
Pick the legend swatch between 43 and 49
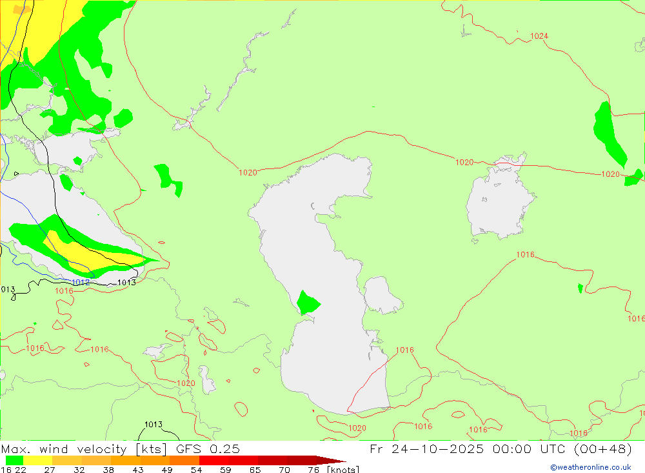155,460
